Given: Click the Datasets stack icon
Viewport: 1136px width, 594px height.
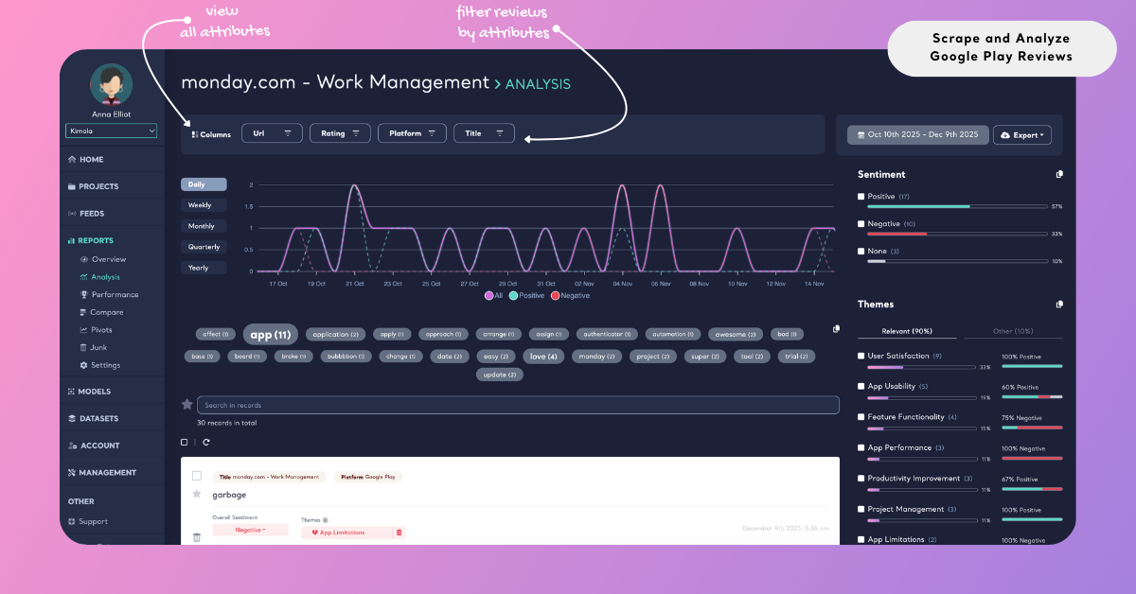Looking at the screenshot, I should point(72,418).
